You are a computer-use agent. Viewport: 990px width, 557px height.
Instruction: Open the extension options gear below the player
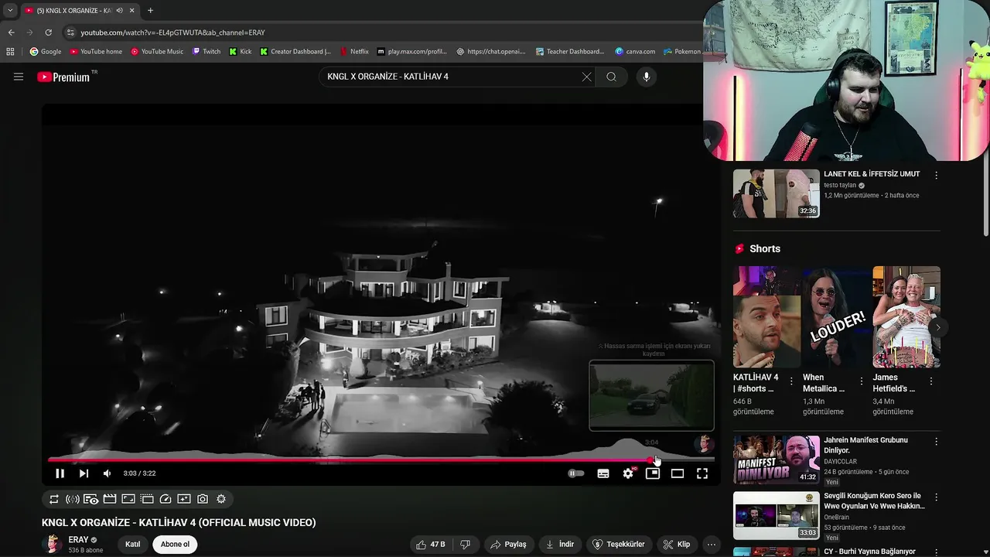point(221,499)
